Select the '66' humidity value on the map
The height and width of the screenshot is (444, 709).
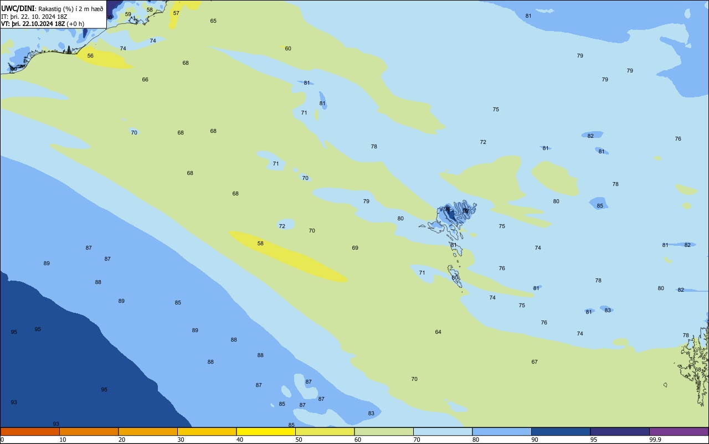[x=145, y=80]
